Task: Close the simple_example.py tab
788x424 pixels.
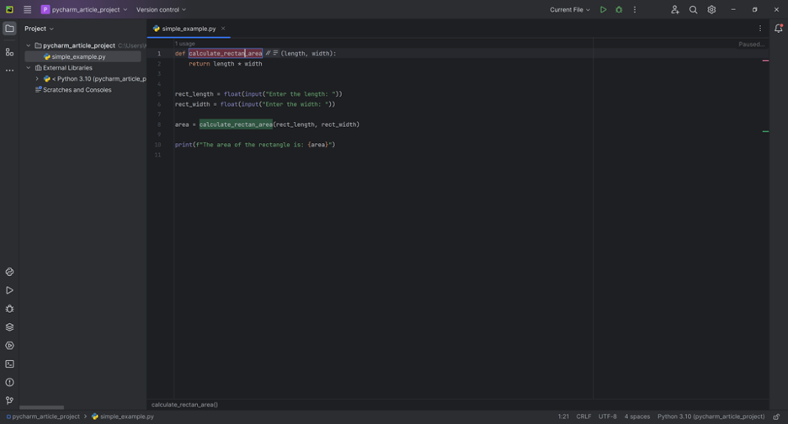Action: [x=223, y=29]
